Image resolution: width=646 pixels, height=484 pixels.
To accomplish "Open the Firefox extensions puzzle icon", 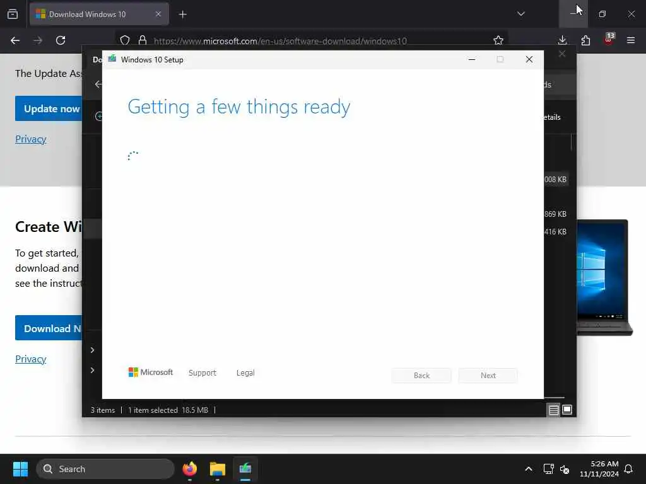I will click(x=585, y=40).
